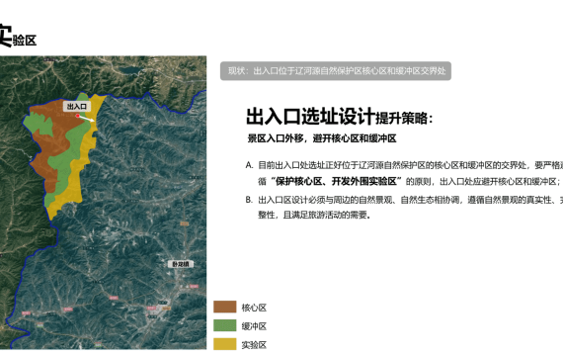Screen dimensions: 563x356
Task: Click the 核心区 legend label
Action: tap(254, 308)
